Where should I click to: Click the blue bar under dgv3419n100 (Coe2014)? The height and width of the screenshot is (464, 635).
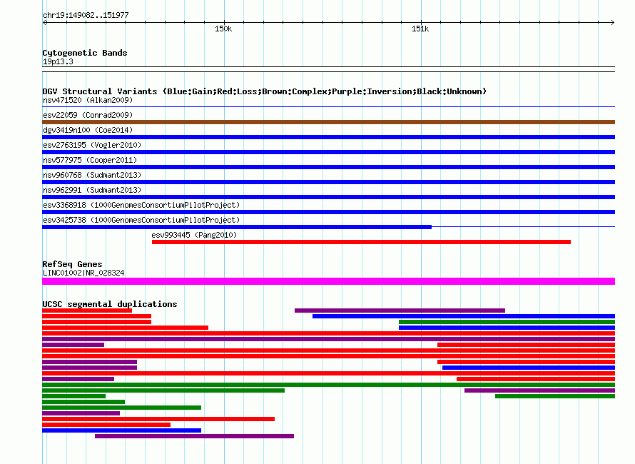click(x=328, y=137)
